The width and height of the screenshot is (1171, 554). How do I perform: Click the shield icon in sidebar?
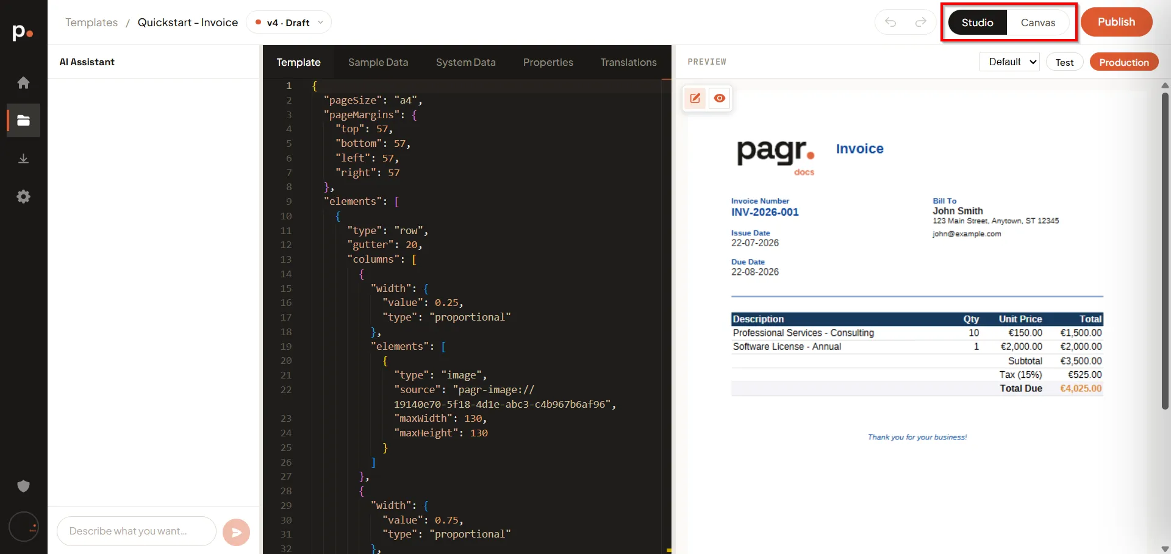pyautogui.click(x=23, y=486)
